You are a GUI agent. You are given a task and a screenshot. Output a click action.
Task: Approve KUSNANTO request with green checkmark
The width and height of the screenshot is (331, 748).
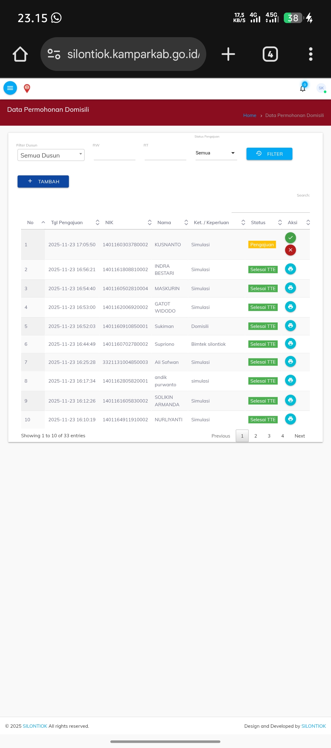click(x=290, y=238)
